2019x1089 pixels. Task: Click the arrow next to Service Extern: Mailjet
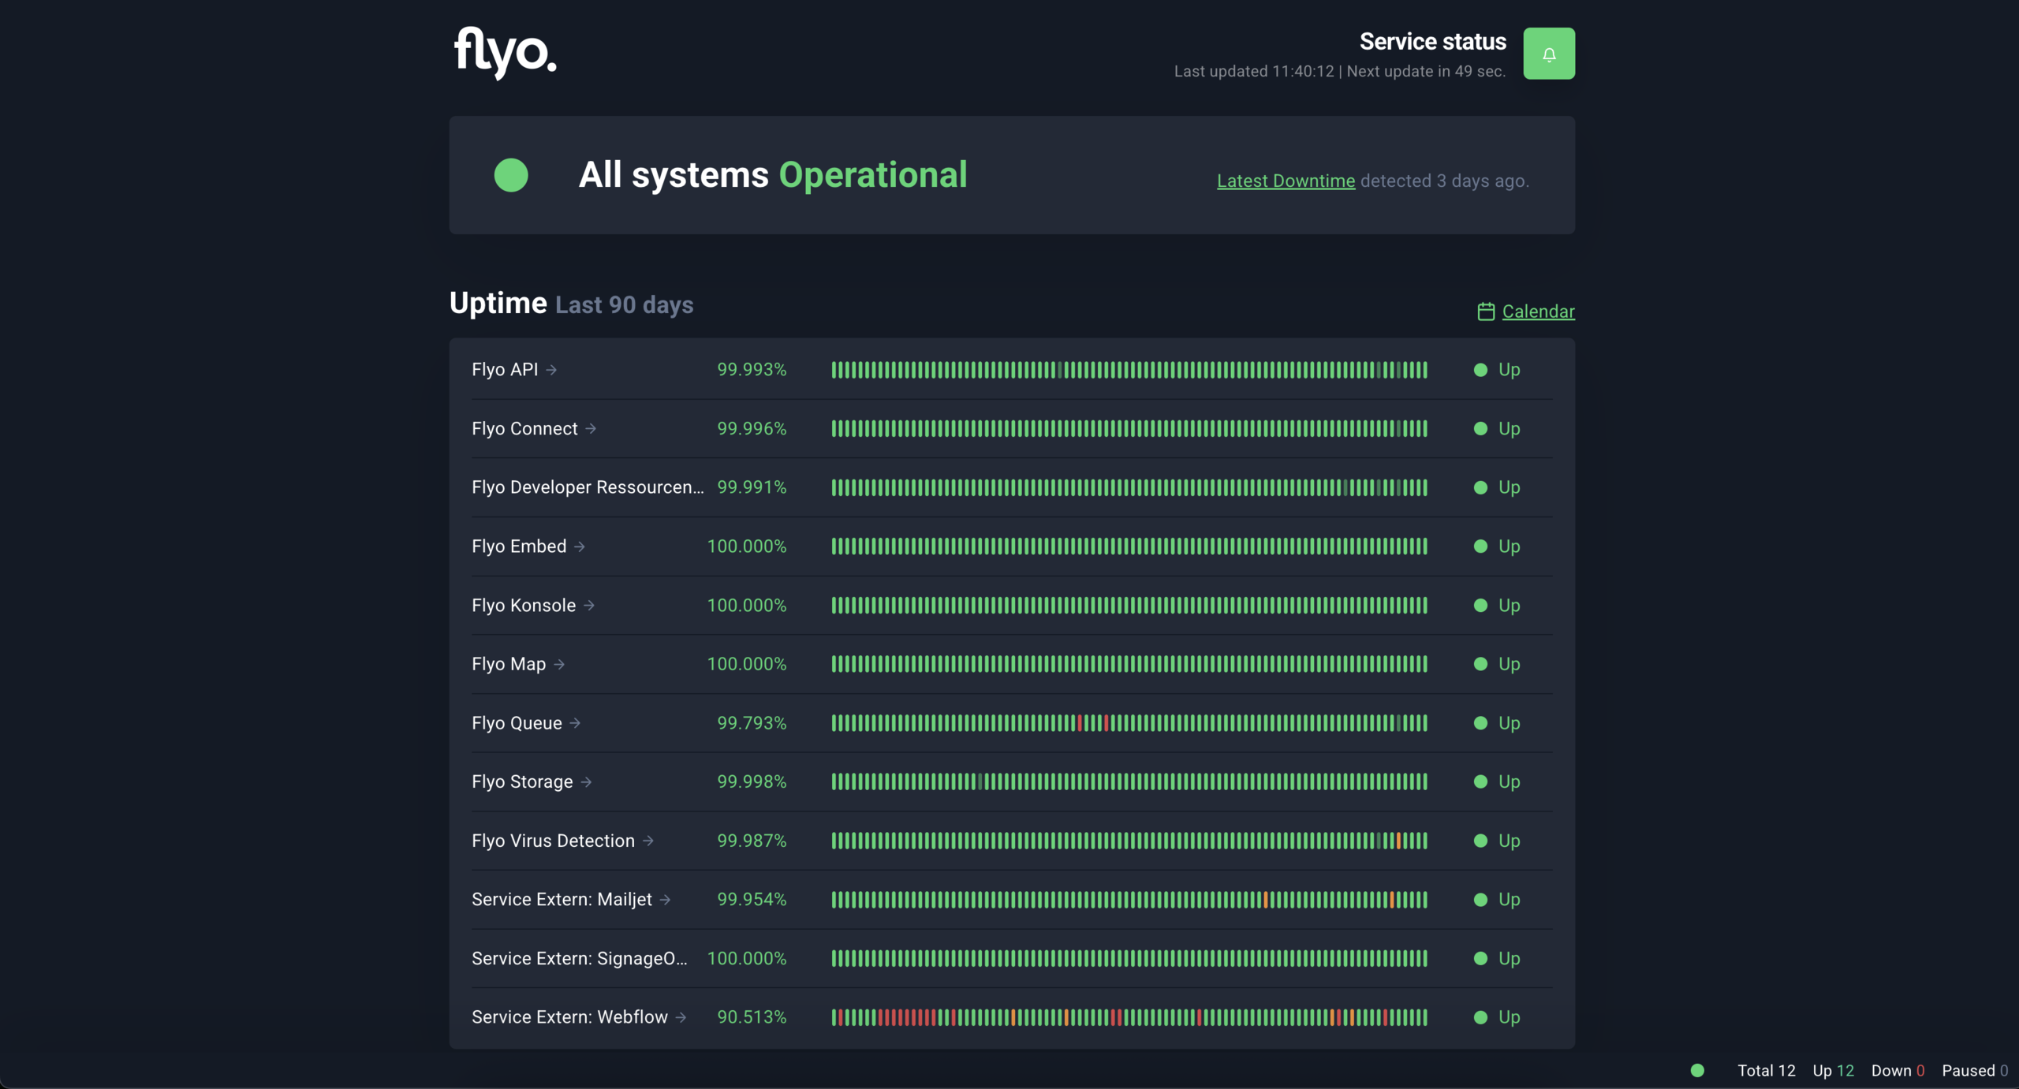[665, 900]
